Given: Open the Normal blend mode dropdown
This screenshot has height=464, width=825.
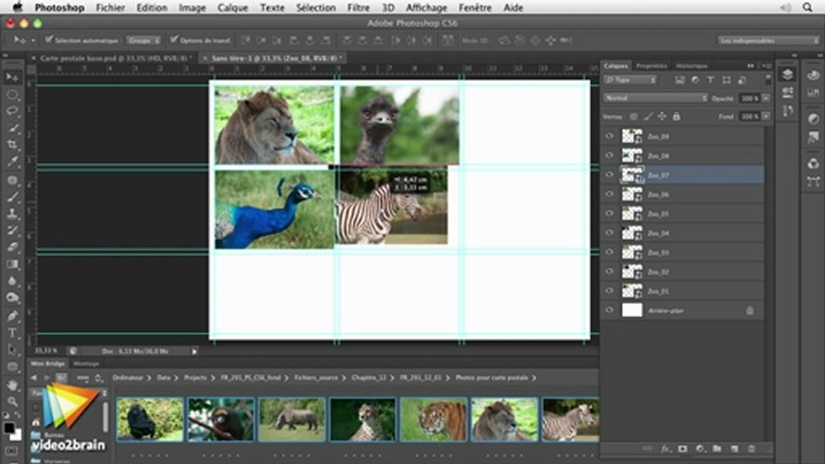Looking at the screenshot, I should [655, 98].
